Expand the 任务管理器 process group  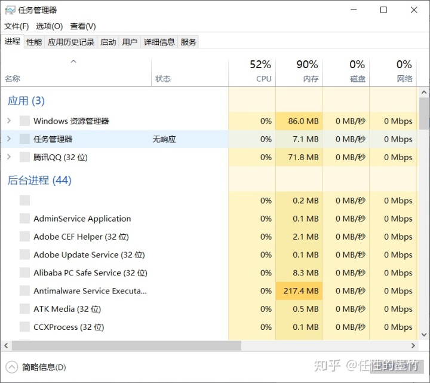pyautogui.click(x=9, y=139)
